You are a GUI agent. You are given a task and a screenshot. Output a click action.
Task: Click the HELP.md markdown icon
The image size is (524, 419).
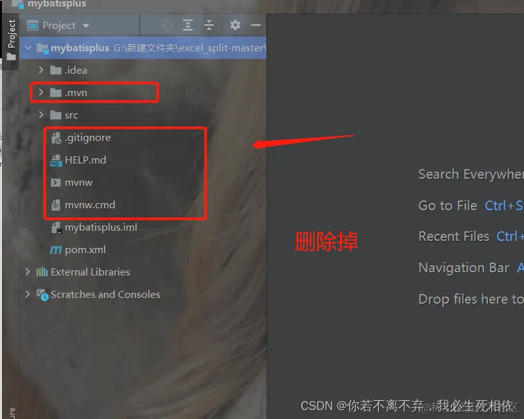56,160
